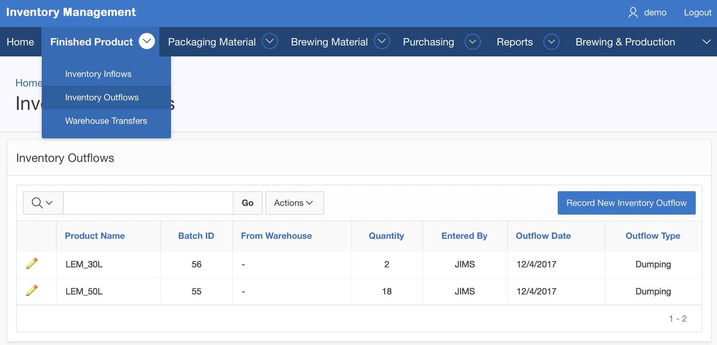Open the search magnifier column selector
Viewport: 717px width, 345px height.
42,203
